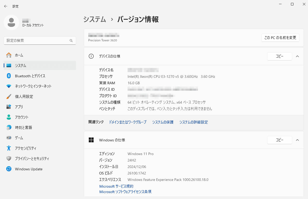Click the 設定の検索 input field
The width and height of the screenshot is (308, 199).
(40, 41)
